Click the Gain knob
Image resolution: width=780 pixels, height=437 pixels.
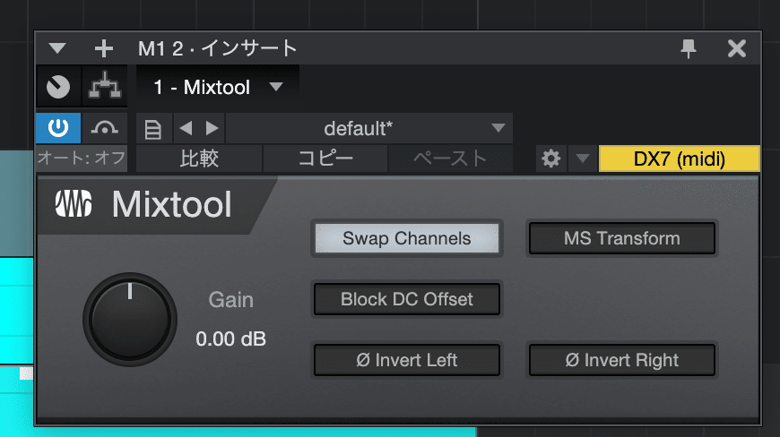click(x=130, y=320)
